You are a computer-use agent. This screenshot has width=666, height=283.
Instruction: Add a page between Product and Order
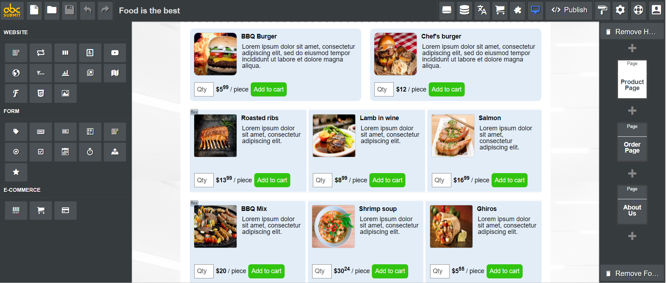point(632,111)
